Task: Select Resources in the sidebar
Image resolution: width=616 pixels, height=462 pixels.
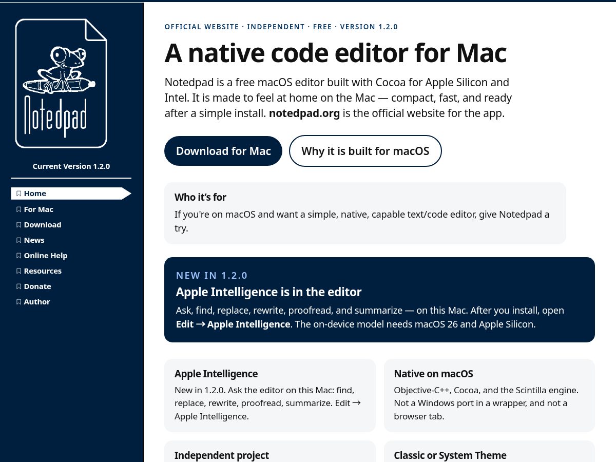Action: pos(43,271)
